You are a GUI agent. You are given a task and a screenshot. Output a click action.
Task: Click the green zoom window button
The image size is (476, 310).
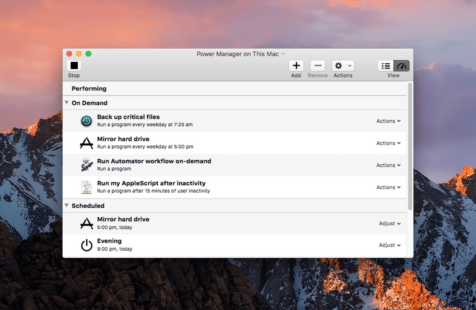pyautogui.click(x=89, y=54)
